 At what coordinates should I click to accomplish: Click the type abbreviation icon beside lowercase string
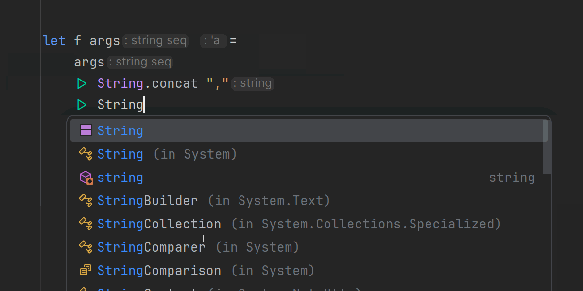[x=86, y=178]
